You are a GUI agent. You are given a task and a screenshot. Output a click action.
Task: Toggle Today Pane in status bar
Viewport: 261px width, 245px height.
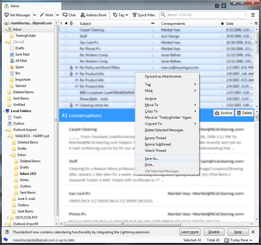238,240
